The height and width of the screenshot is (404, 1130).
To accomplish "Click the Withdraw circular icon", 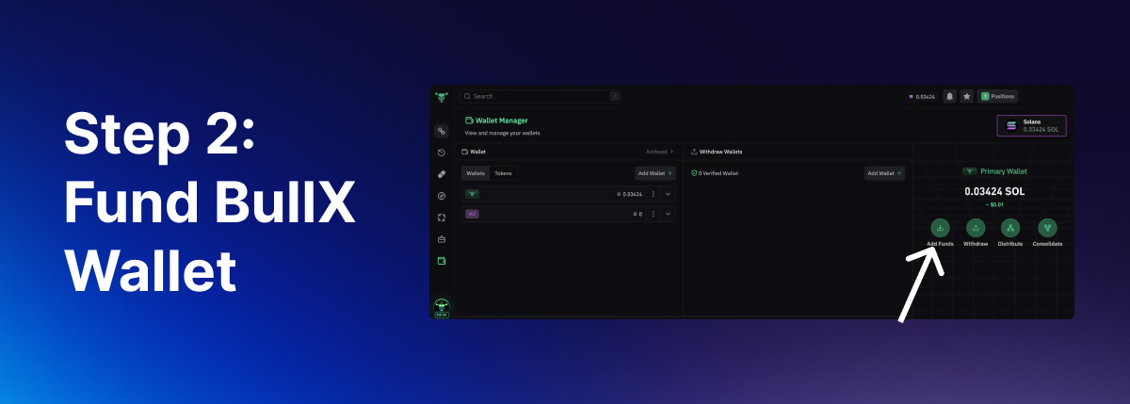I will (976, 228).
